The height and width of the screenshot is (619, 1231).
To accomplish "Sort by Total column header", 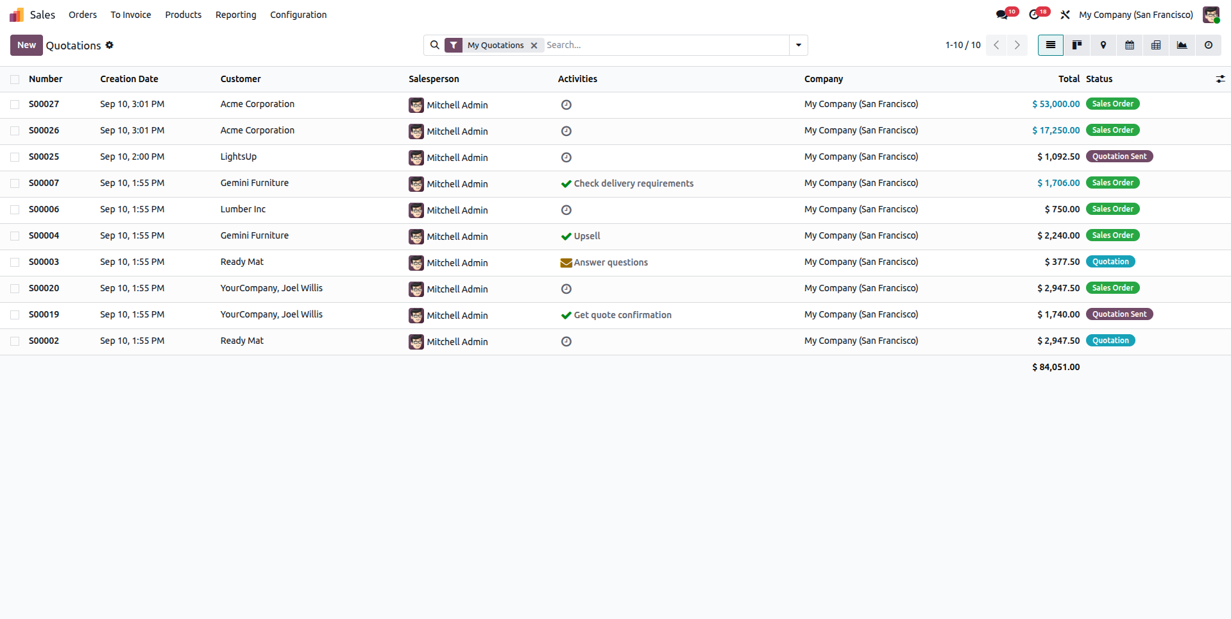I will 1069,79.
